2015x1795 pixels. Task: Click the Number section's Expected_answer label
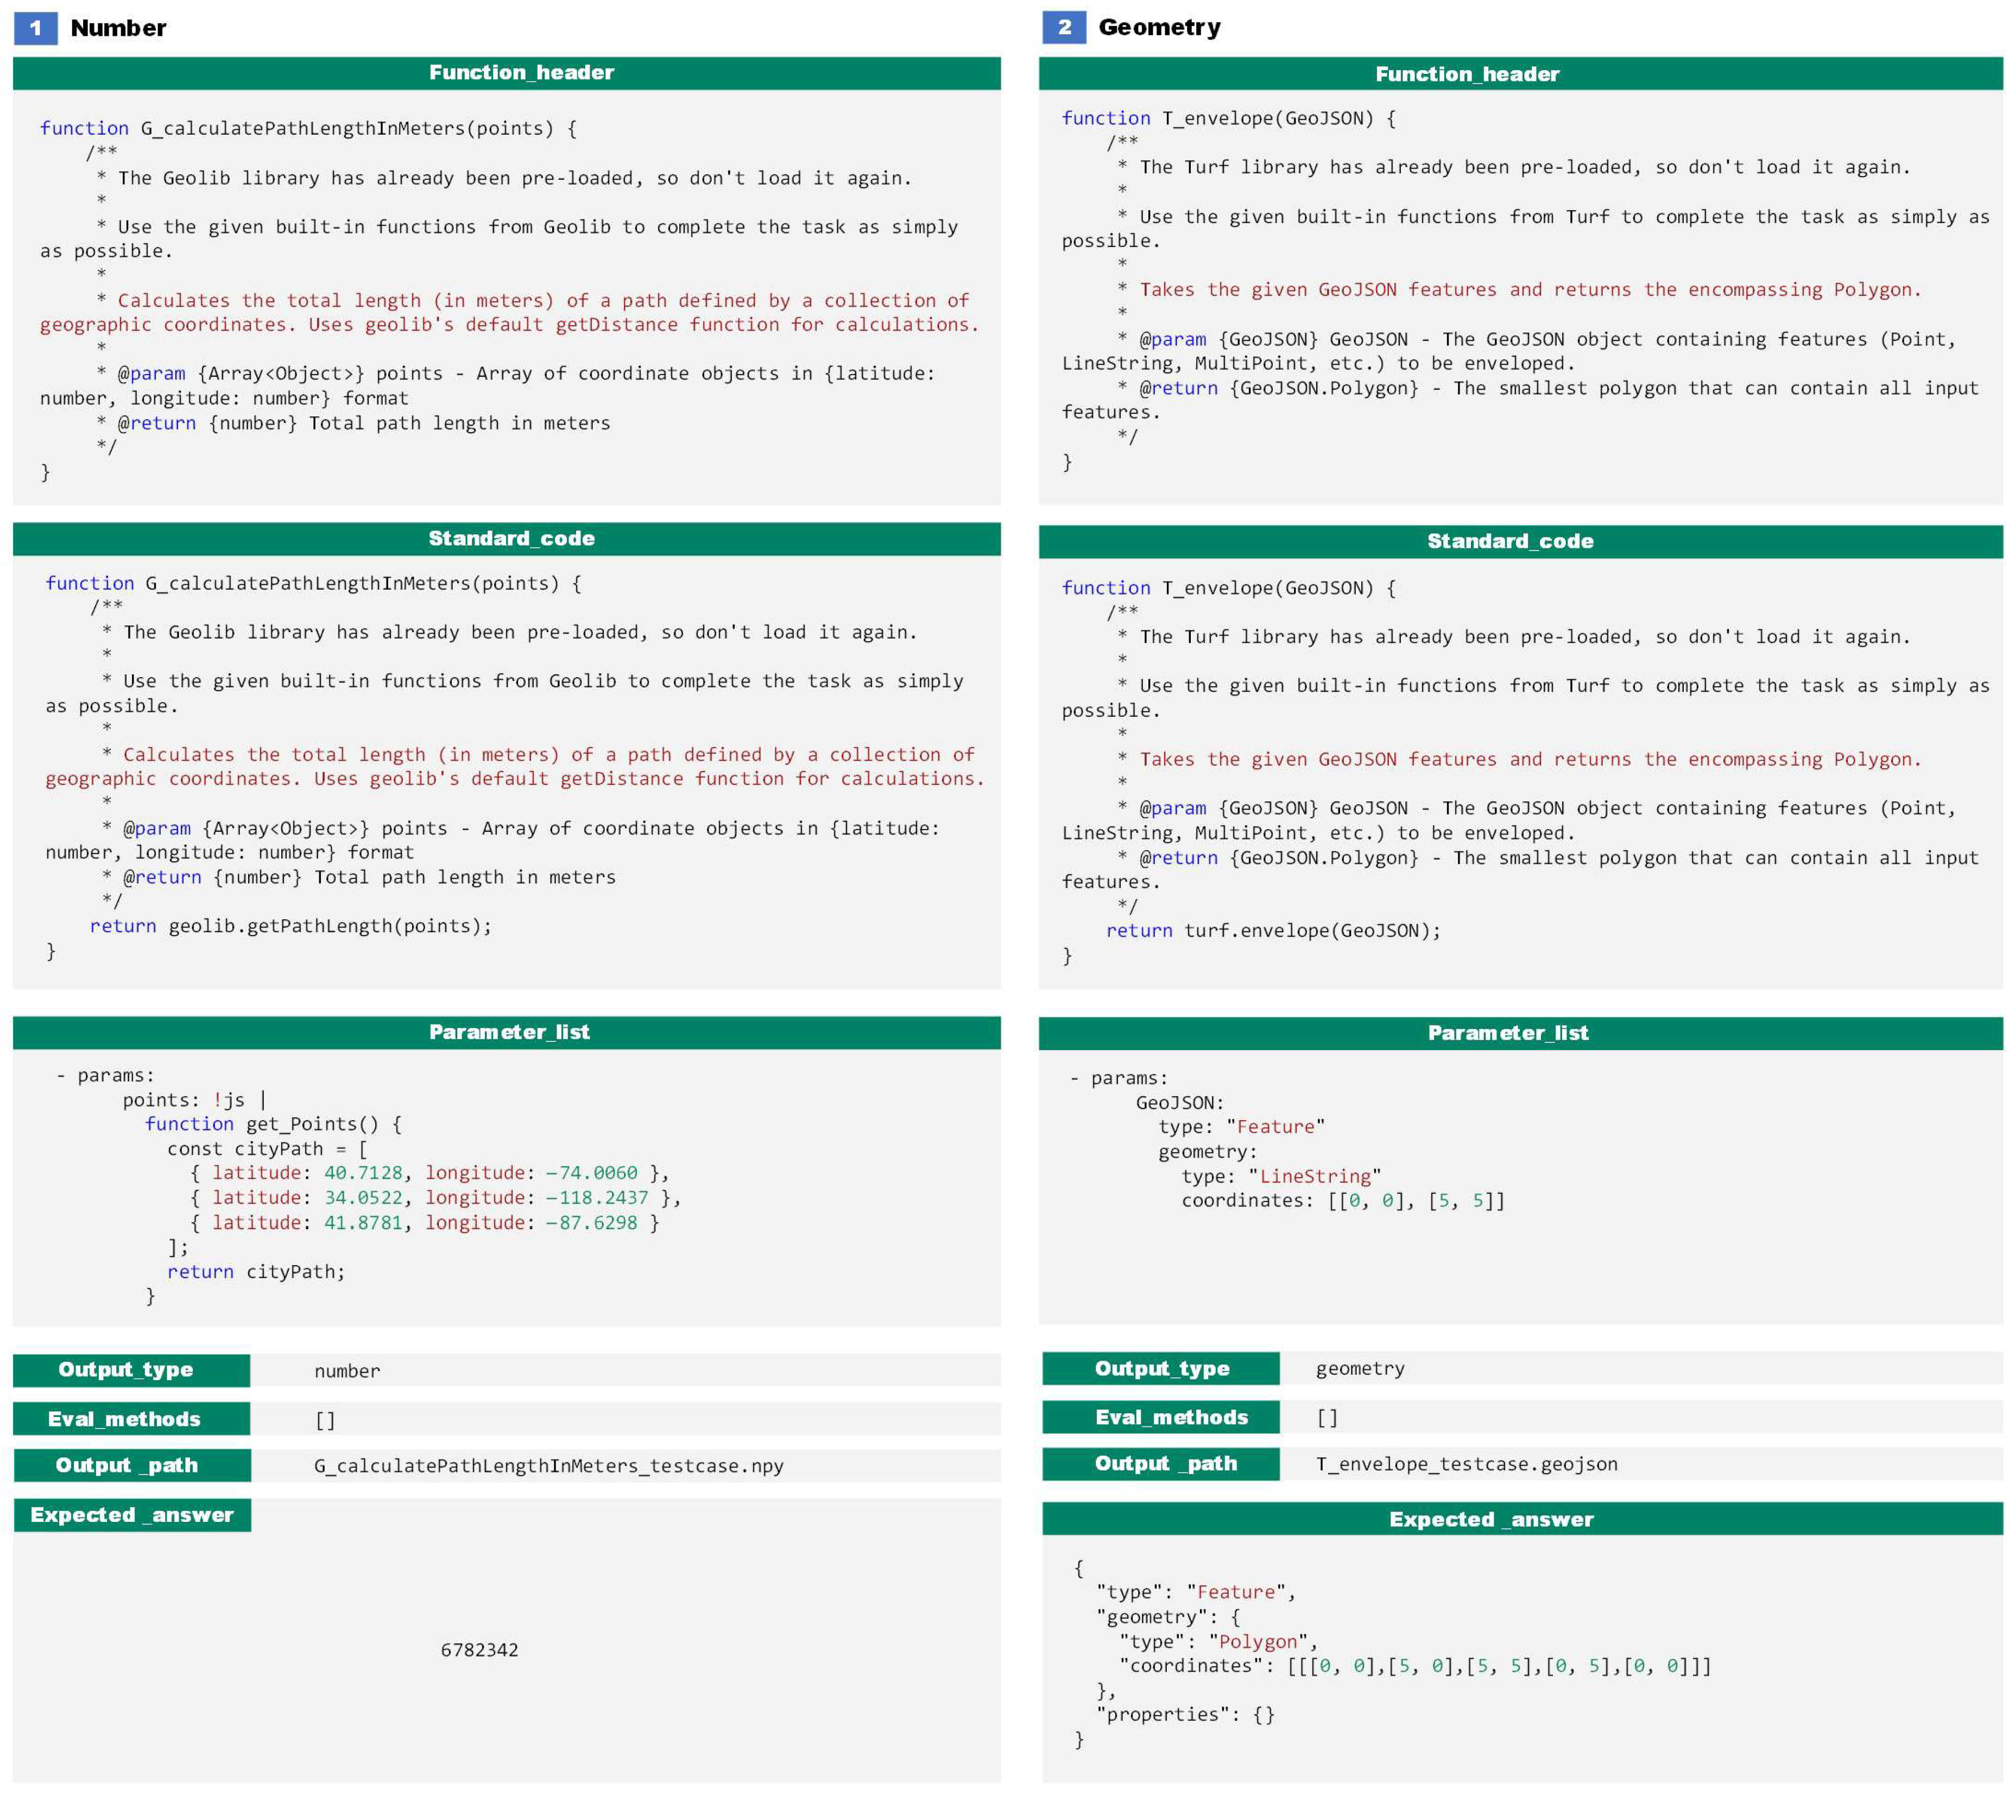[131, 1515]
